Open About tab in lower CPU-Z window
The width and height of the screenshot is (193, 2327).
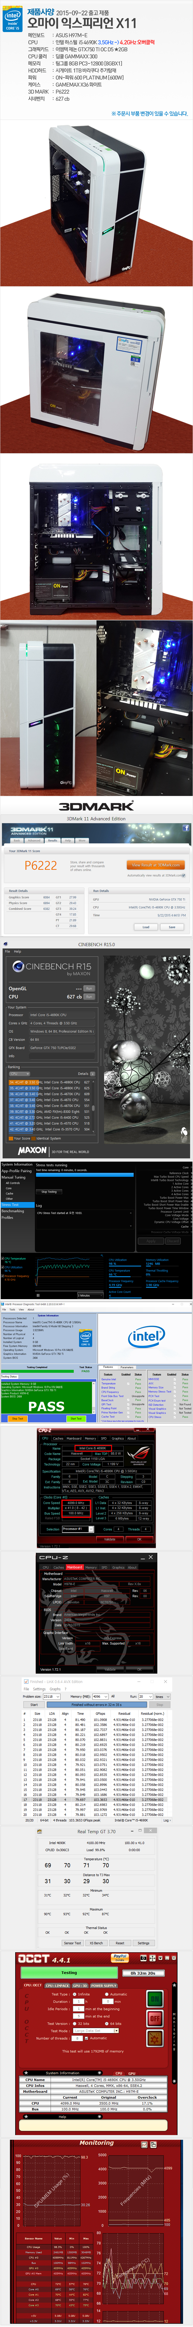point(132,1567)
